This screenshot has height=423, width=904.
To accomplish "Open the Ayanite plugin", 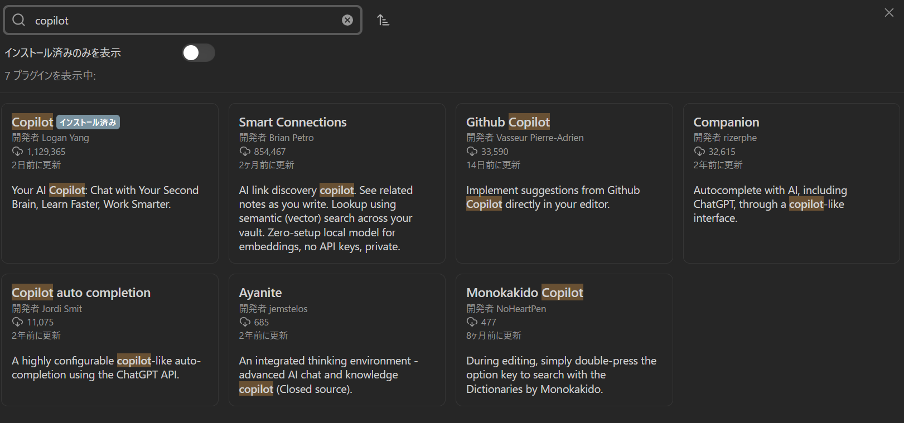I will coord(337,340).
